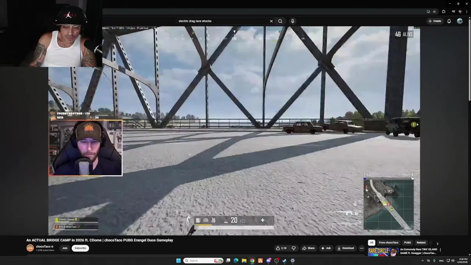The image size is (471, 265).
Task: Open options menu for the Tiny Island video
Action: tap(440, 250)
